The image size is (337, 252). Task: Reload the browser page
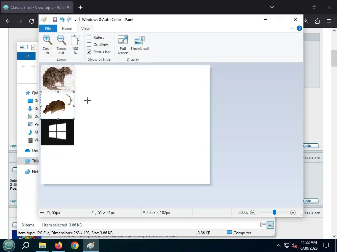coord(32,21)
